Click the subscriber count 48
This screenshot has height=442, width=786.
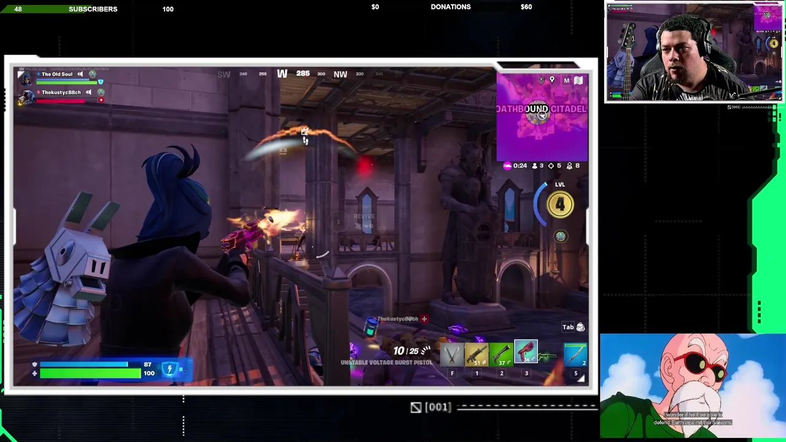pyautogui.click(x=18, y=9)
